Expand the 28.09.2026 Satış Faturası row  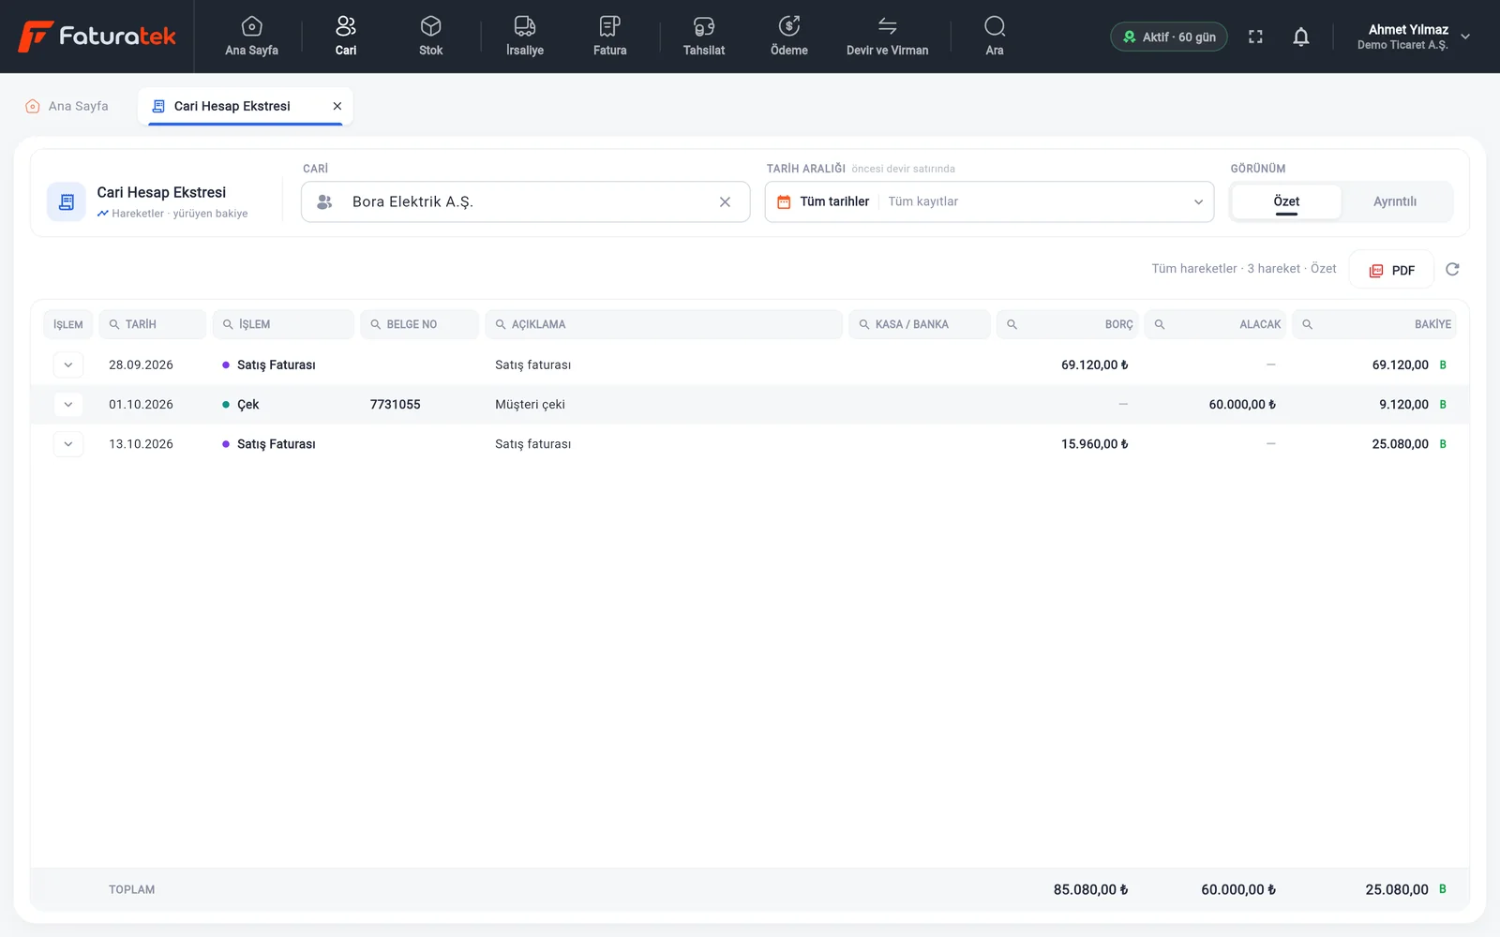pos(68,364)
